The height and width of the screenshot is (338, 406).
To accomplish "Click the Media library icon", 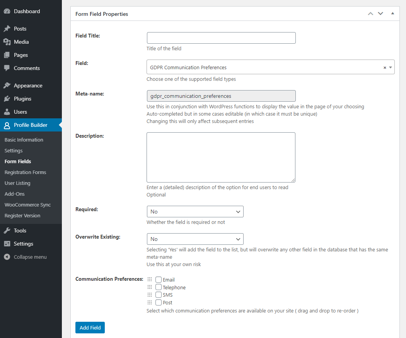I will [x=7, y=42].
